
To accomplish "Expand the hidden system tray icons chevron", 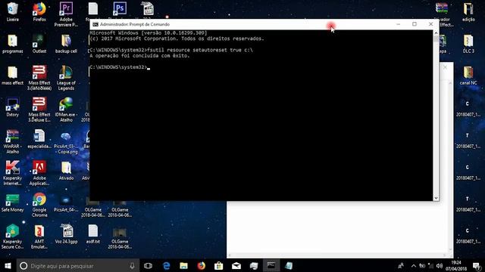I will [414, 265].
